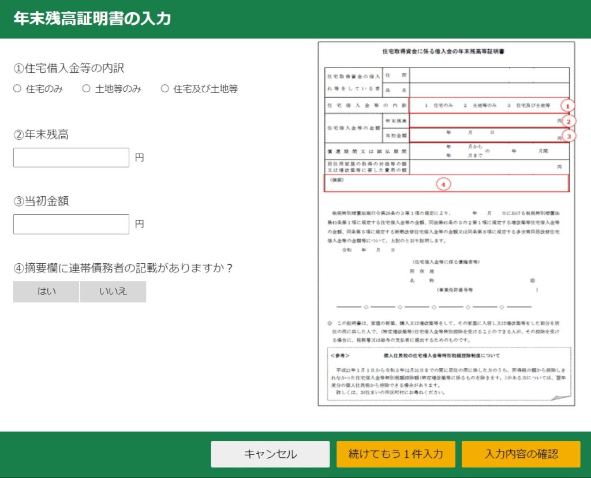Focus the ③当初金額 amount field
The width and height of the screenshot is (591, 478).
tap(71, 225)
